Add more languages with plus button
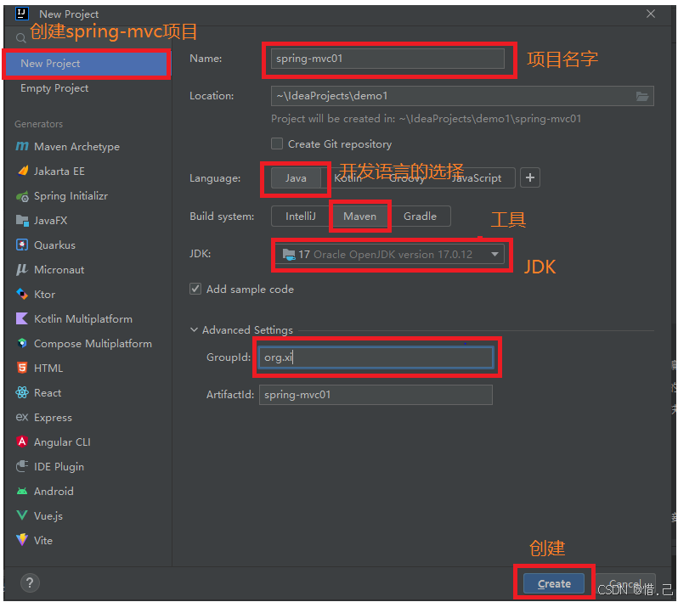Viewport: 678px width, 602px height. click(530, 177)
